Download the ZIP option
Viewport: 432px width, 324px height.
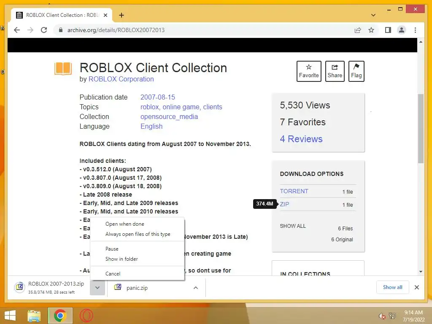284,204
